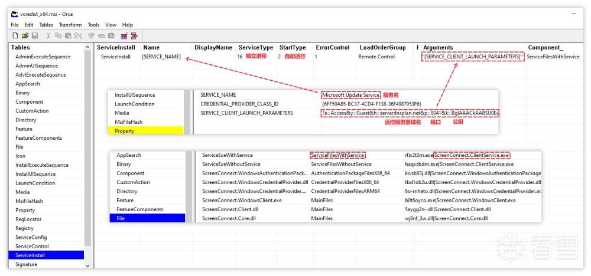The height and width of the screenshot is (276, 591).
Task: Click the Paste clipboard toolbar icon
Action: [x=67, y=36]
